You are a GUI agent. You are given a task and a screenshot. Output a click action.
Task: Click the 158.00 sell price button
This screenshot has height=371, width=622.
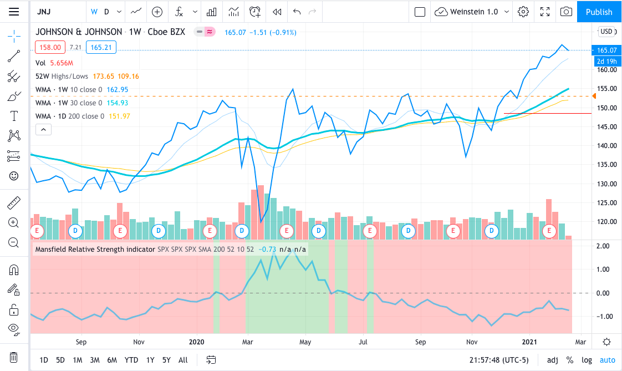50,48
